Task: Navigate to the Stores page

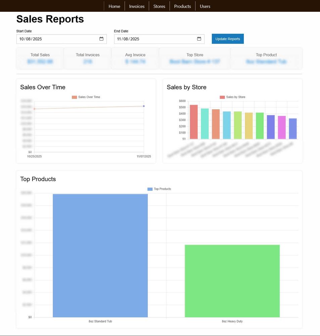Action: [159, 6]
